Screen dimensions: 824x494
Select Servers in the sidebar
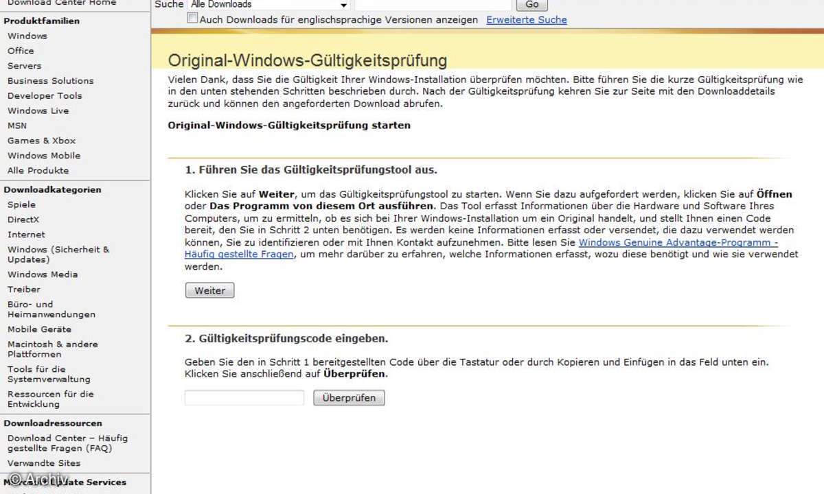click(x=25, y=66)
